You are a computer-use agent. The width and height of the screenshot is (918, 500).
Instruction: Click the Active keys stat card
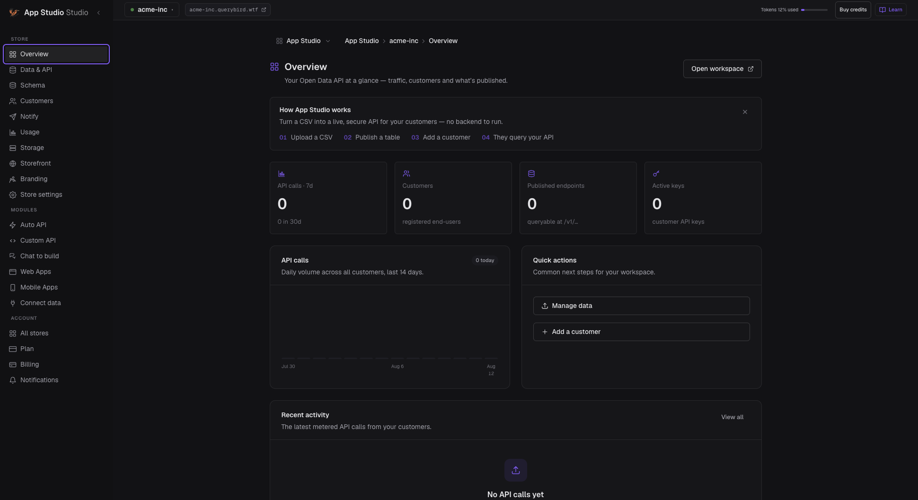point(703,198)
